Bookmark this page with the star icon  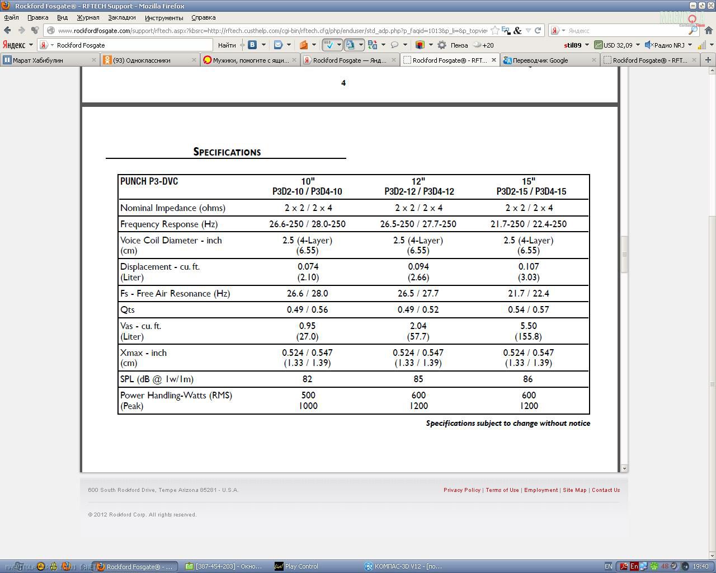click(x=494, y=30)
